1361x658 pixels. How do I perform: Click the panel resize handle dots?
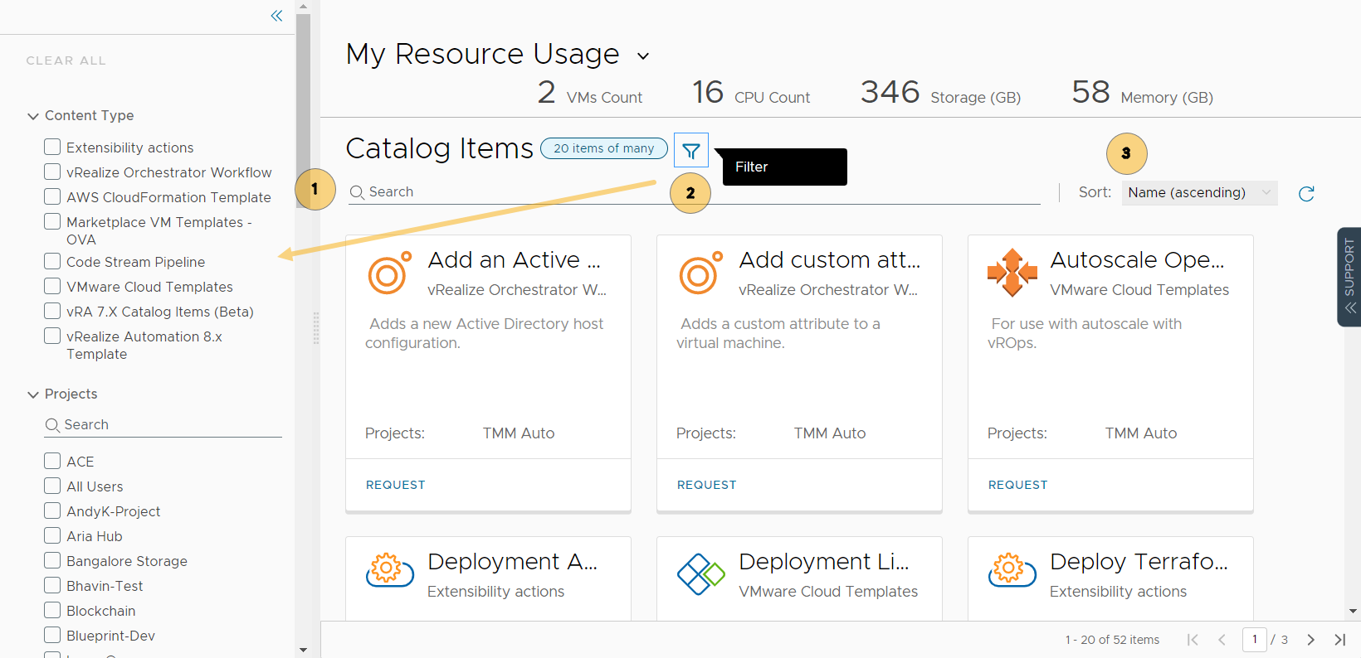coord(315,328)
